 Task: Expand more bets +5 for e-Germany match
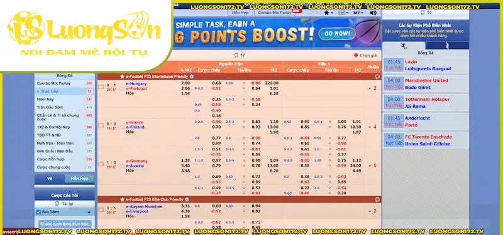[372, 165]
